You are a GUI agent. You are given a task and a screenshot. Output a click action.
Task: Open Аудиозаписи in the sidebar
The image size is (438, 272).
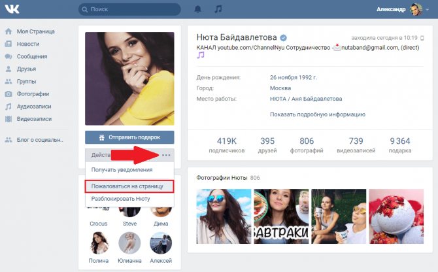pos(34,107)
